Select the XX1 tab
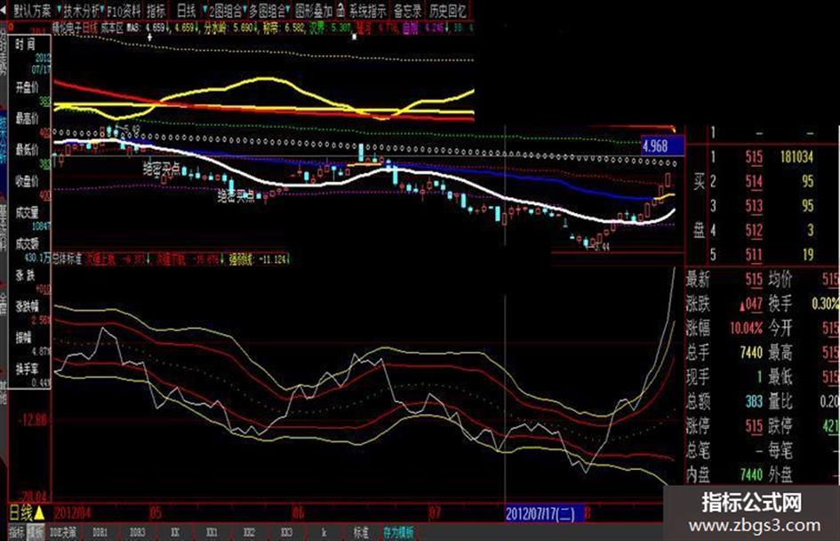Image resolution: width=840 pixels, height=541 pixels. [212, 532]
